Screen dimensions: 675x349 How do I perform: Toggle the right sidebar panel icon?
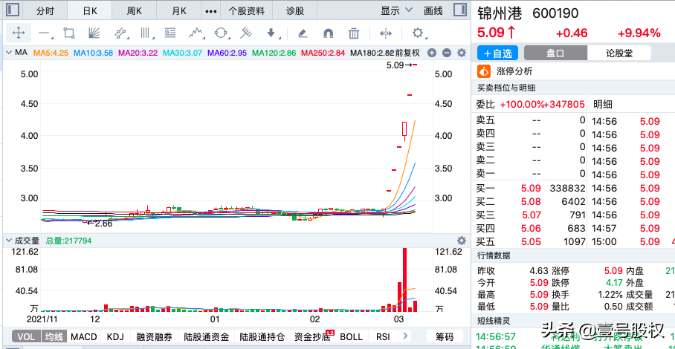[x=460, y=10]
